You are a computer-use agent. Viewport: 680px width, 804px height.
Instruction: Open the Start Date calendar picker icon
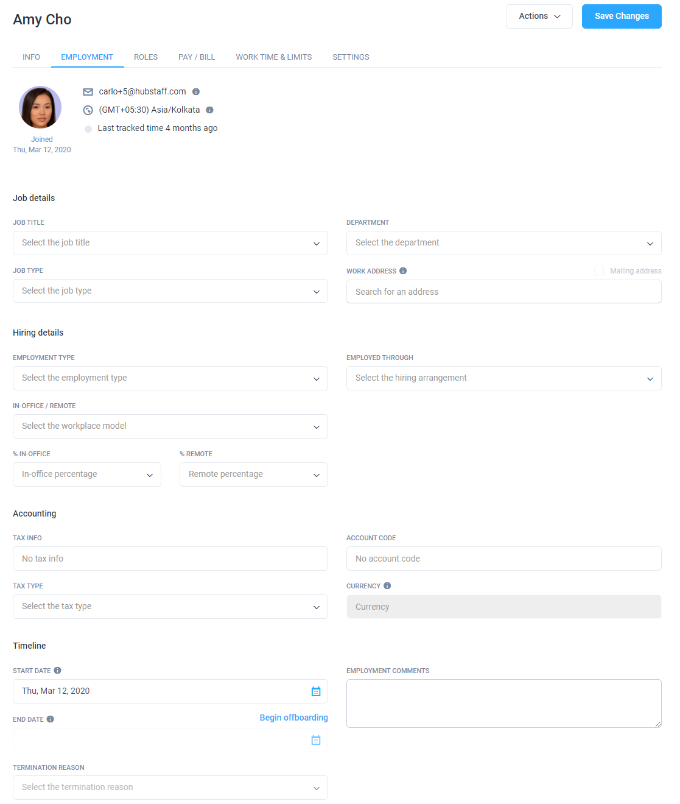[316, 691]
